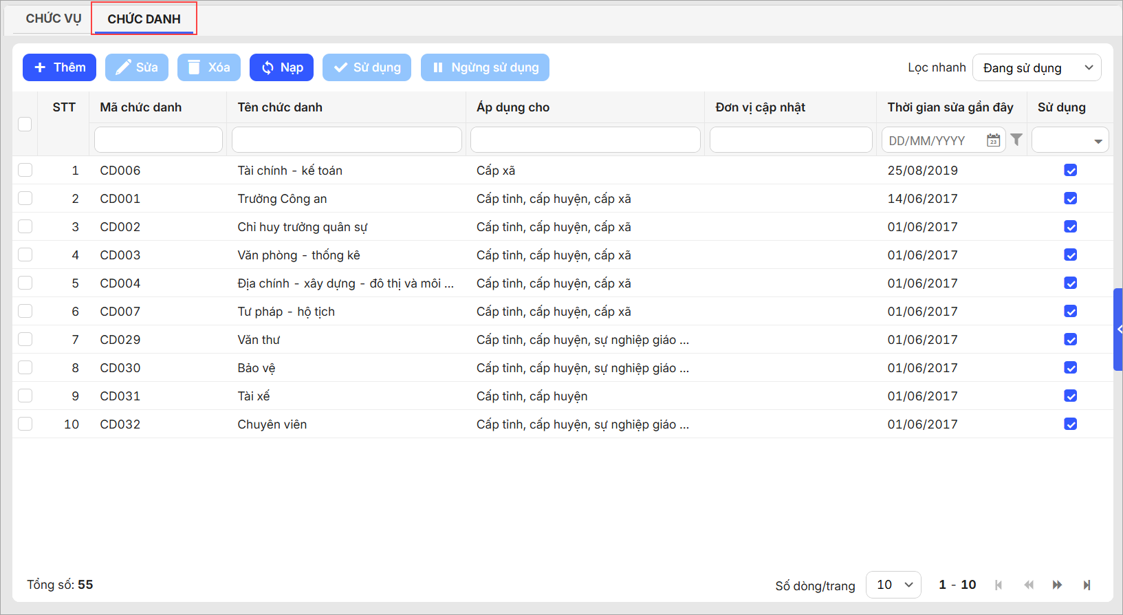Open the Lọc nhanh dropdown
The height and width of the screenshot is (615, 1123).
pos(1036,67)
